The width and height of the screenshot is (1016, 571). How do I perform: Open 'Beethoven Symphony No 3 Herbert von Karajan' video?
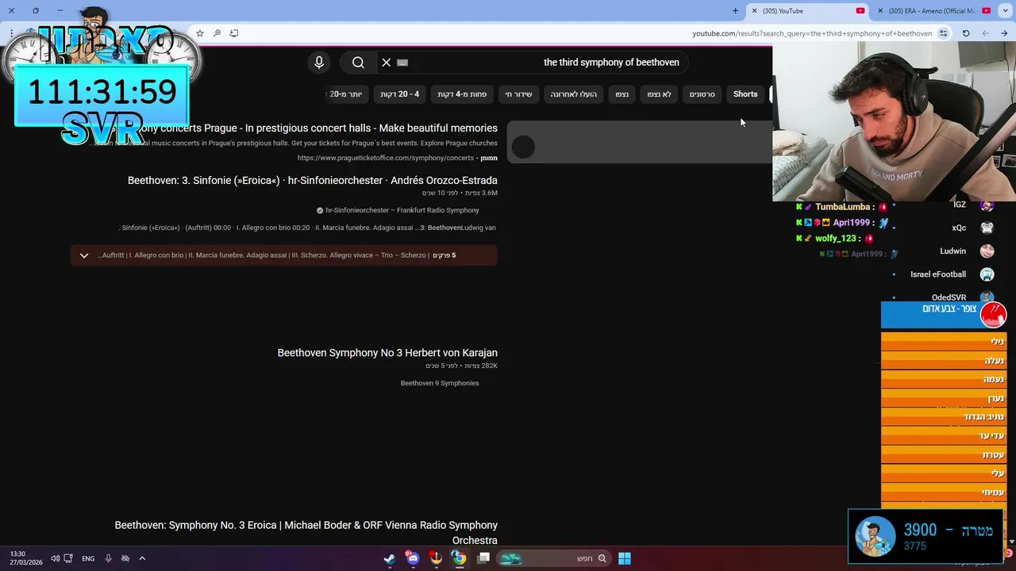coord(387,353)
